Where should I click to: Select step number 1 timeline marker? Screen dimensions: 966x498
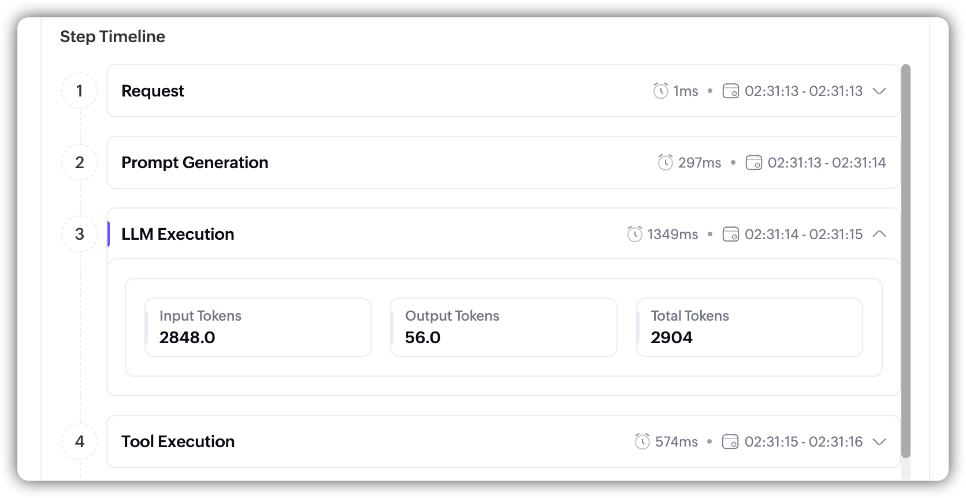[80, 91]
